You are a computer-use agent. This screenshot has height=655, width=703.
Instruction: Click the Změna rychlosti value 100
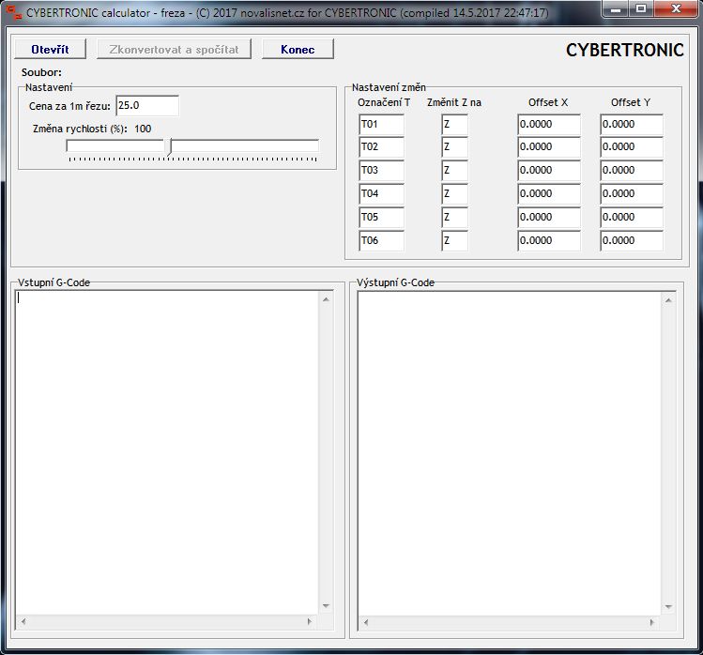143,129
